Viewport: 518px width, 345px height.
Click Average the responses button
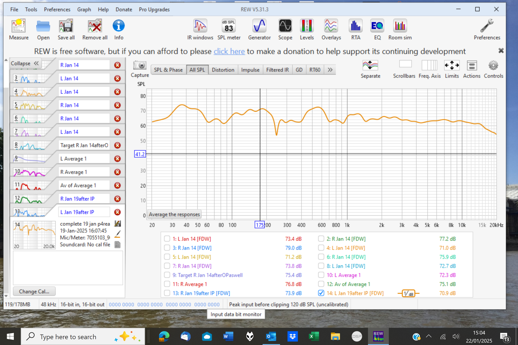(x=174, y=214)
